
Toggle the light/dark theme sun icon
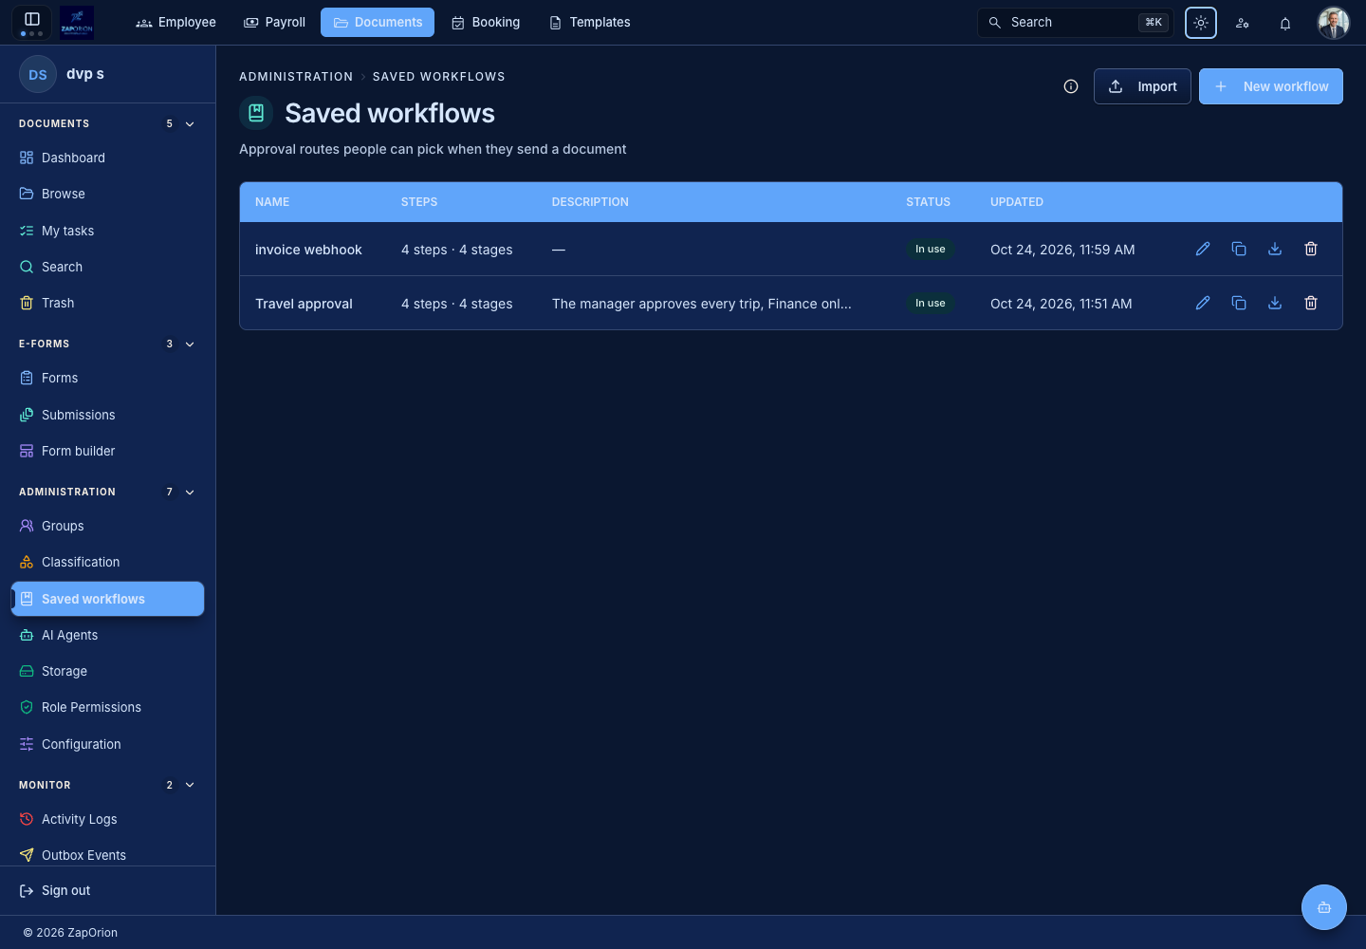click(1201, 23)
